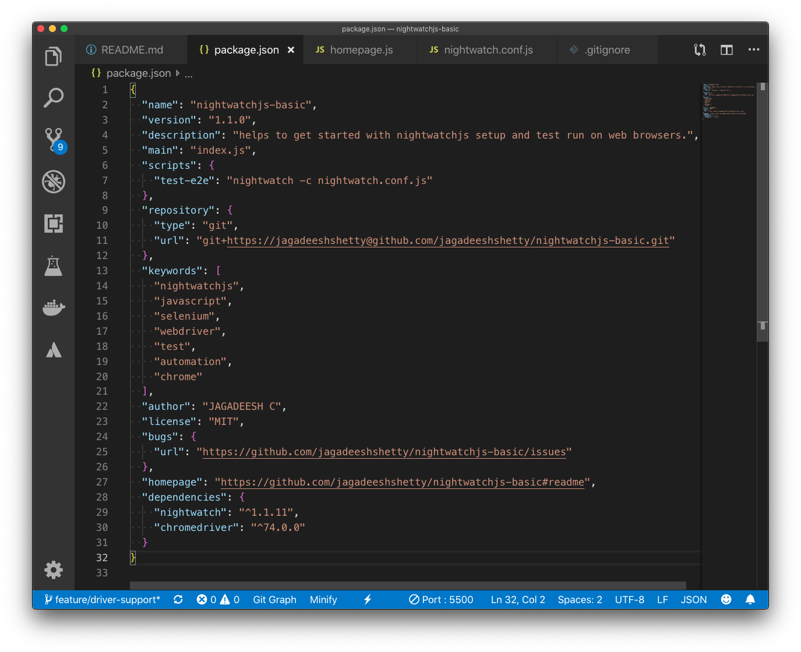Open the Search view
Image resolution: width=801 pixels, height=652 pixels.
pyautogui.click(x=54, y=98)
